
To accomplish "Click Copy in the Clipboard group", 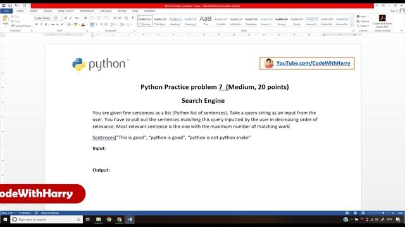I will 16,21.
